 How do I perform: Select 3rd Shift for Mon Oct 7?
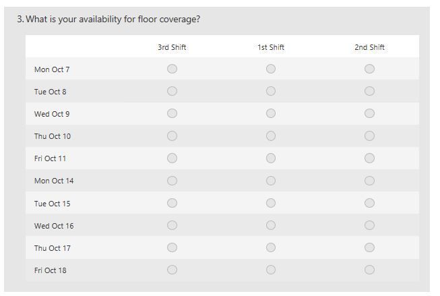[172, 69]
